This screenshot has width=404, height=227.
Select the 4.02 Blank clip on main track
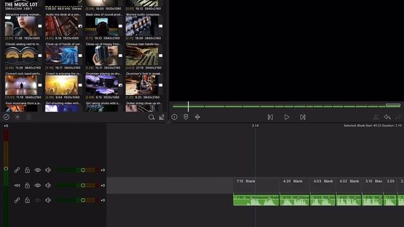coord(349,185)
